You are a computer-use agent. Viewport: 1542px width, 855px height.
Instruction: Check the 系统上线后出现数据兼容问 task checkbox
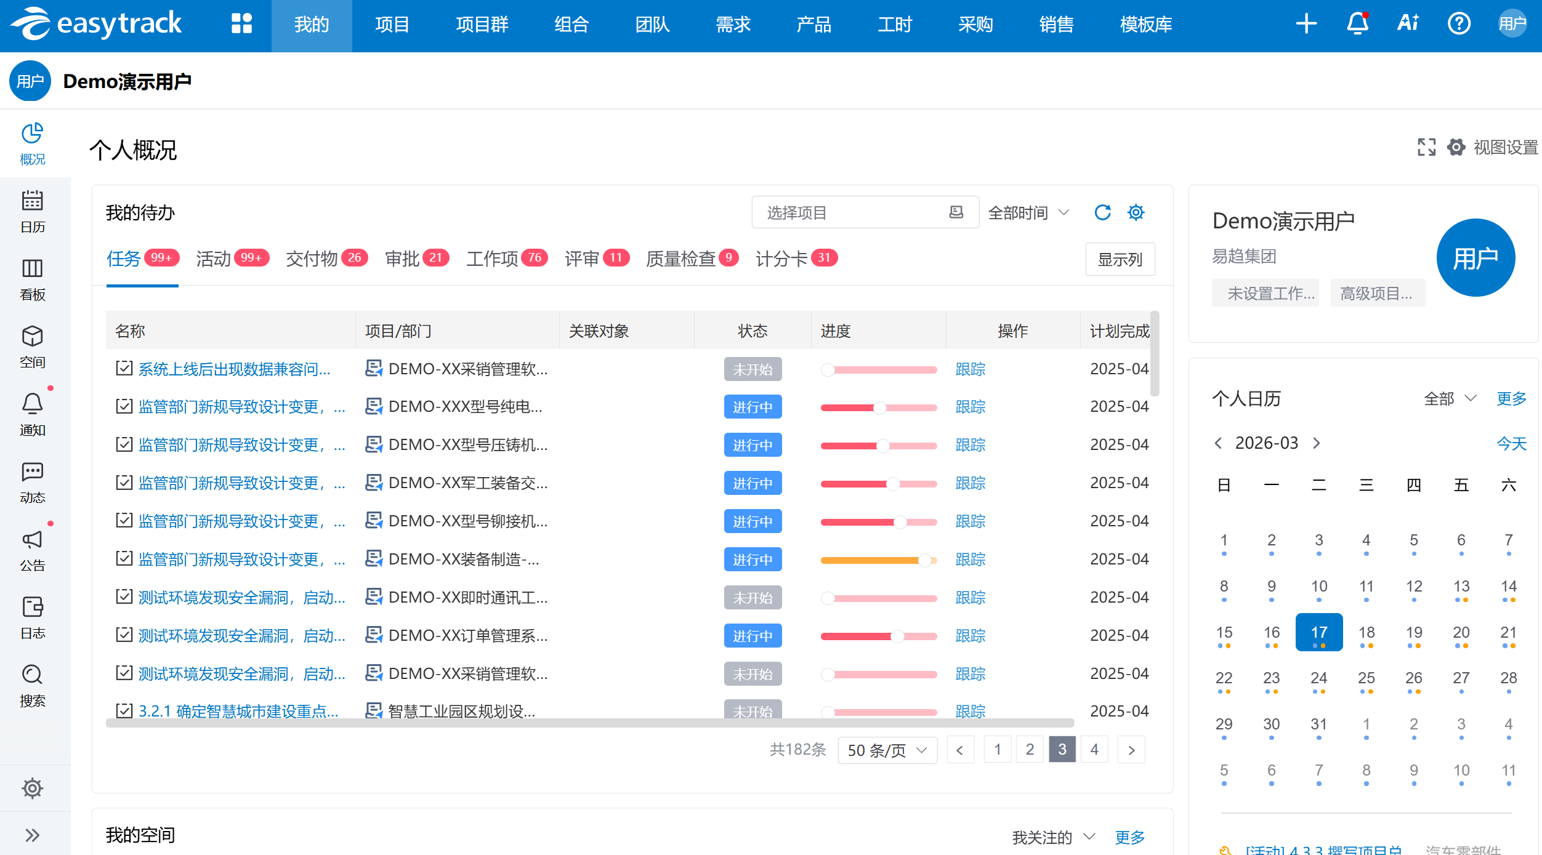point(124,369)
